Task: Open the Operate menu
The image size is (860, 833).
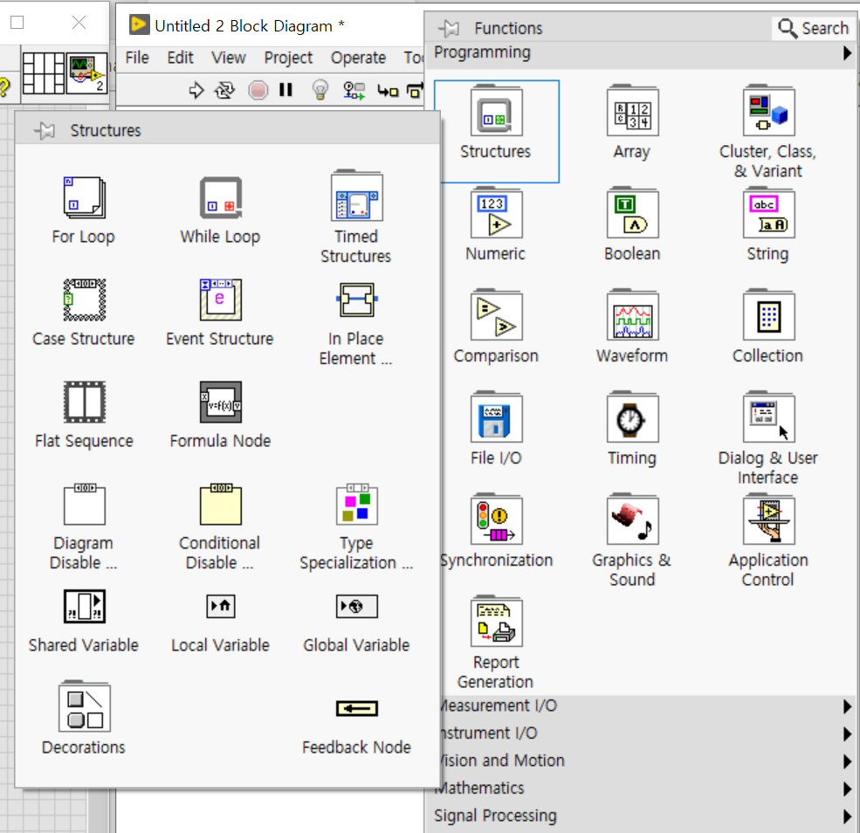Action: tap(358, 58)
